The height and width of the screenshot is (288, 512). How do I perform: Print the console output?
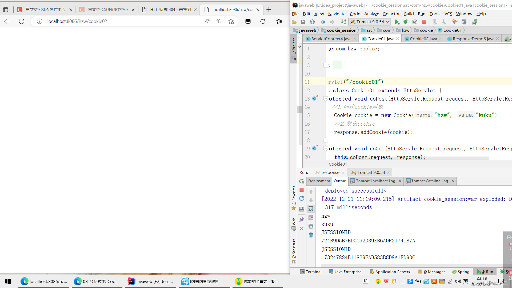(311, 226)
